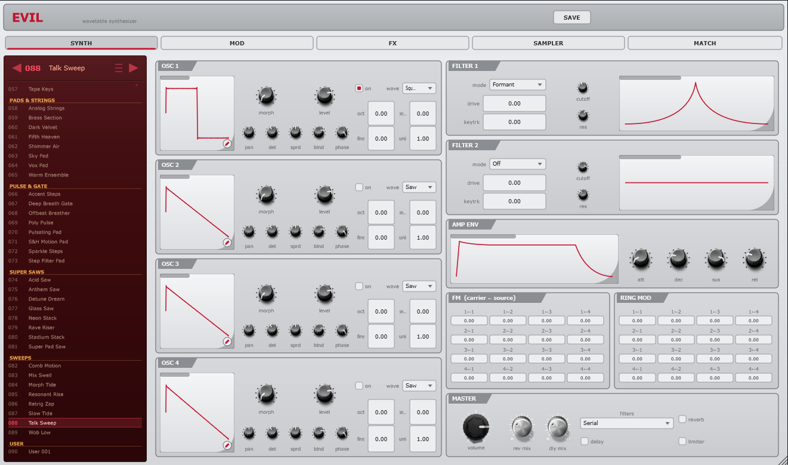Click the Filter 2 keytrk value field

click(x=514, y=201)
